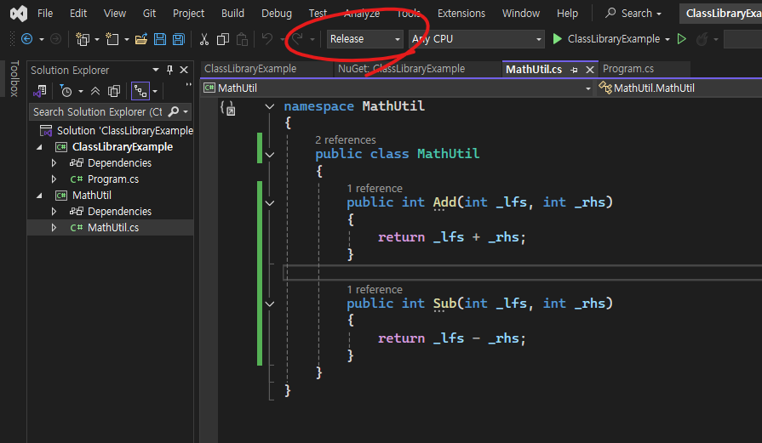762x443 pixels.
Task: Click the Search button in title bar
Action: pyautogui.click(x=633, y=13)
